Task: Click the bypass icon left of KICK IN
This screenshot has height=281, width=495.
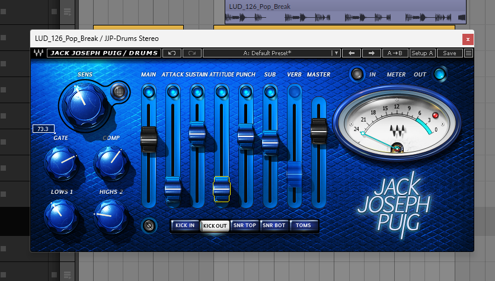Action: pyautogui.click(x=149, y=225)
